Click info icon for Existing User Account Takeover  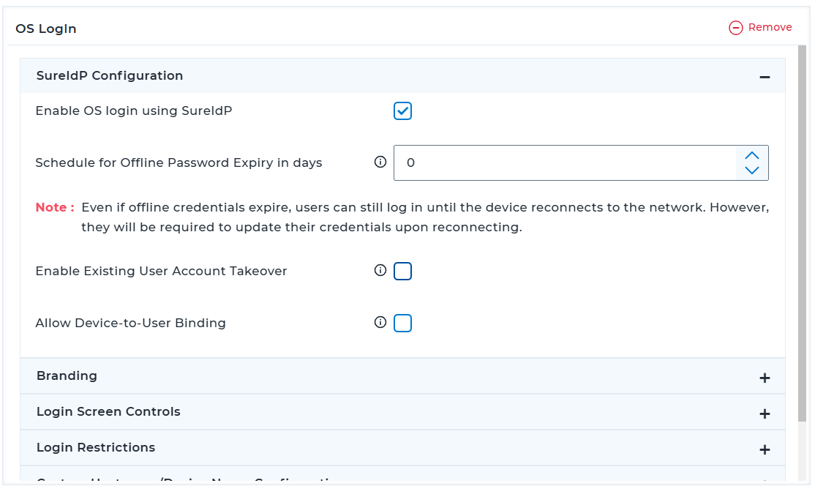click(380, 271)
